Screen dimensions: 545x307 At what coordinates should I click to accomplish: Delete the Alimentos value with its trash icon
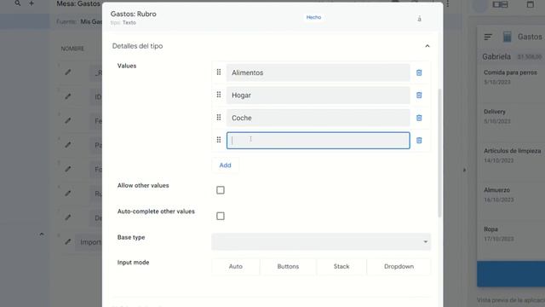419,72
